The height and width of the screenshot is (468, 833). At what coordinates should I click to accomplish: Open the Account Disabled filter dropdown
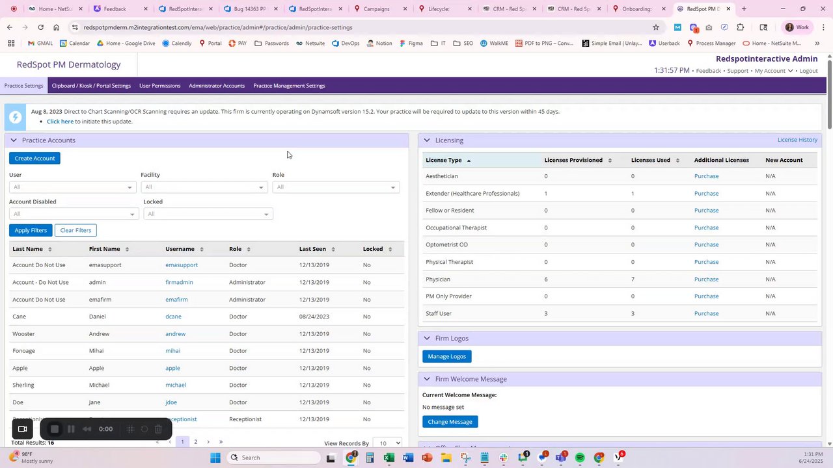(74, 214)
